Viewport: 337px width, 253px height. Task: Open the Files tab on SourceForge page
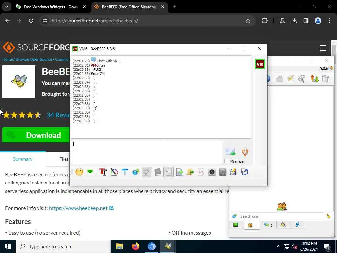coord(64,159)
